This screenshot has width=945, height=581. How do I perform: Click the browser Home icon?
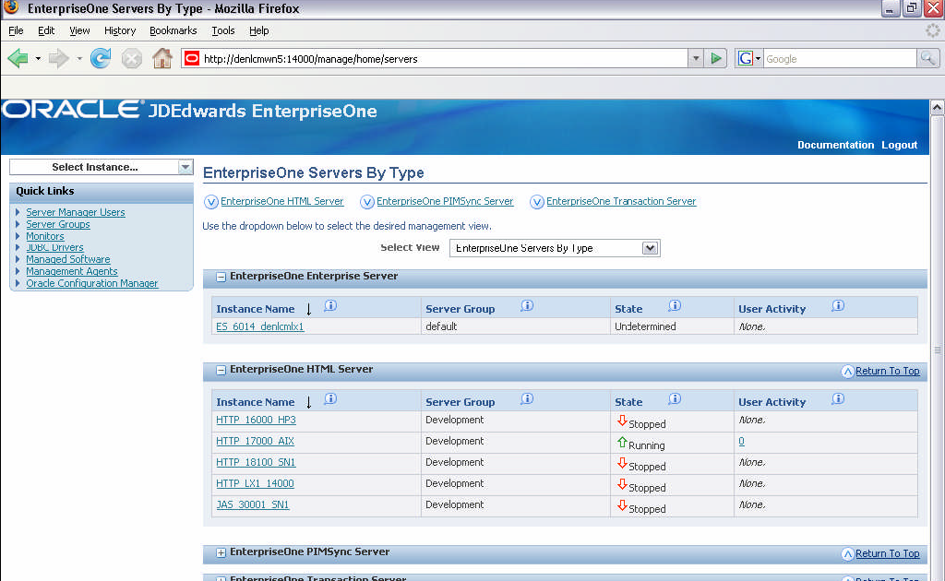tap(162, 57)
